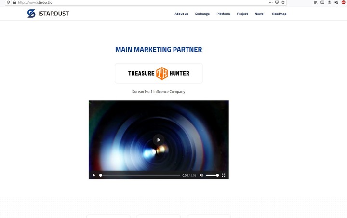Click the ISTARDUST brand text
This screenshot has width=347, height=218.
click(x=53, y=14)
